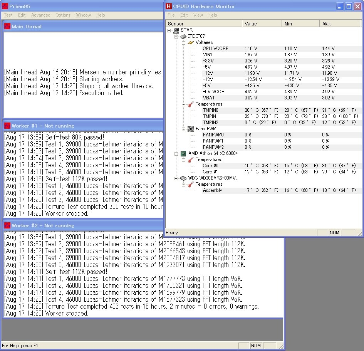364x351 pixels.
Task: Maximize the CPUID Hardware Monitor window
Action: [348, 6]
